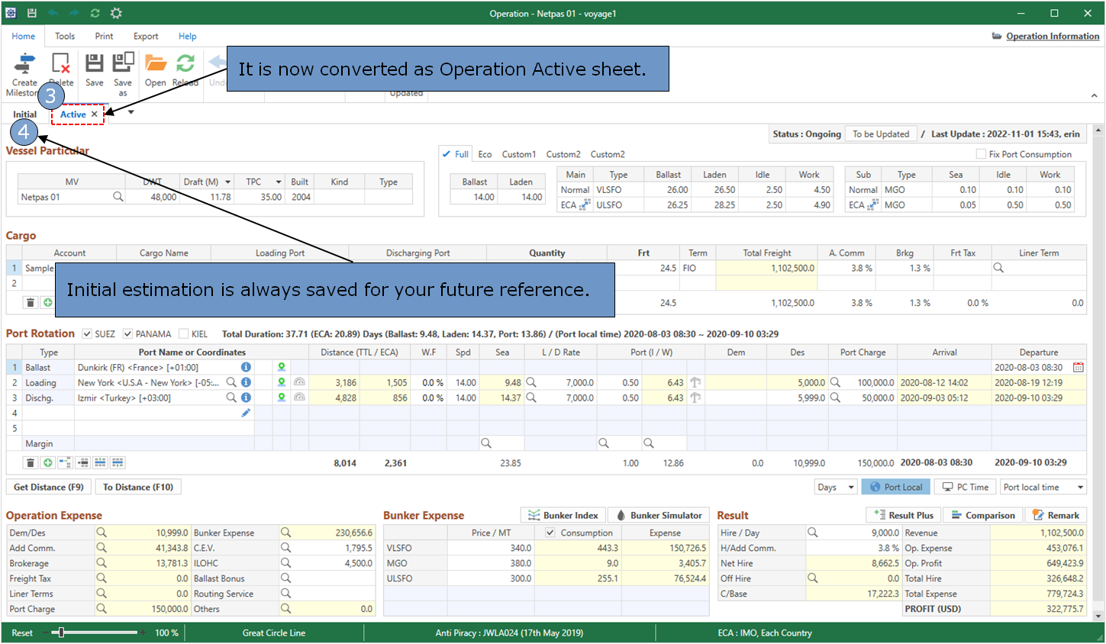Image resolution: width=1106 pixels, height=644 pixels.
Task: Open the Days unit dropdown
Action: click(x=851, y=487)
